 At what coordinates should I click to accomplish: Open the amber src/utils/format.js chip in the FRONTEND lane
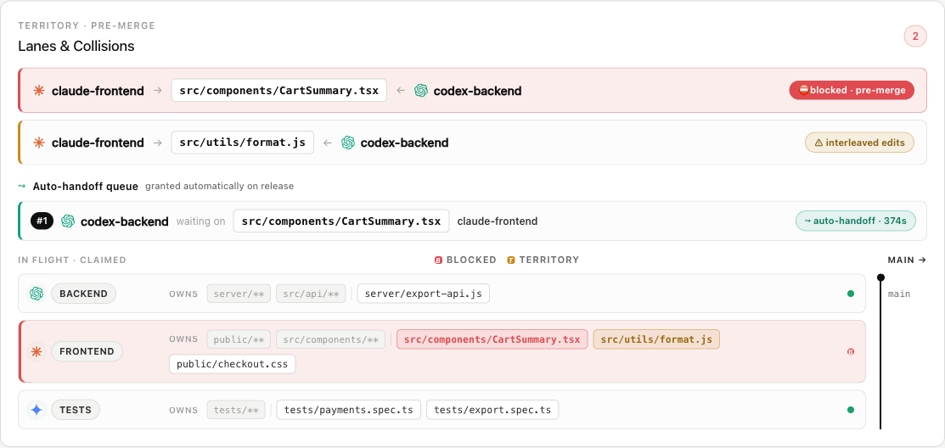[656, 339]
